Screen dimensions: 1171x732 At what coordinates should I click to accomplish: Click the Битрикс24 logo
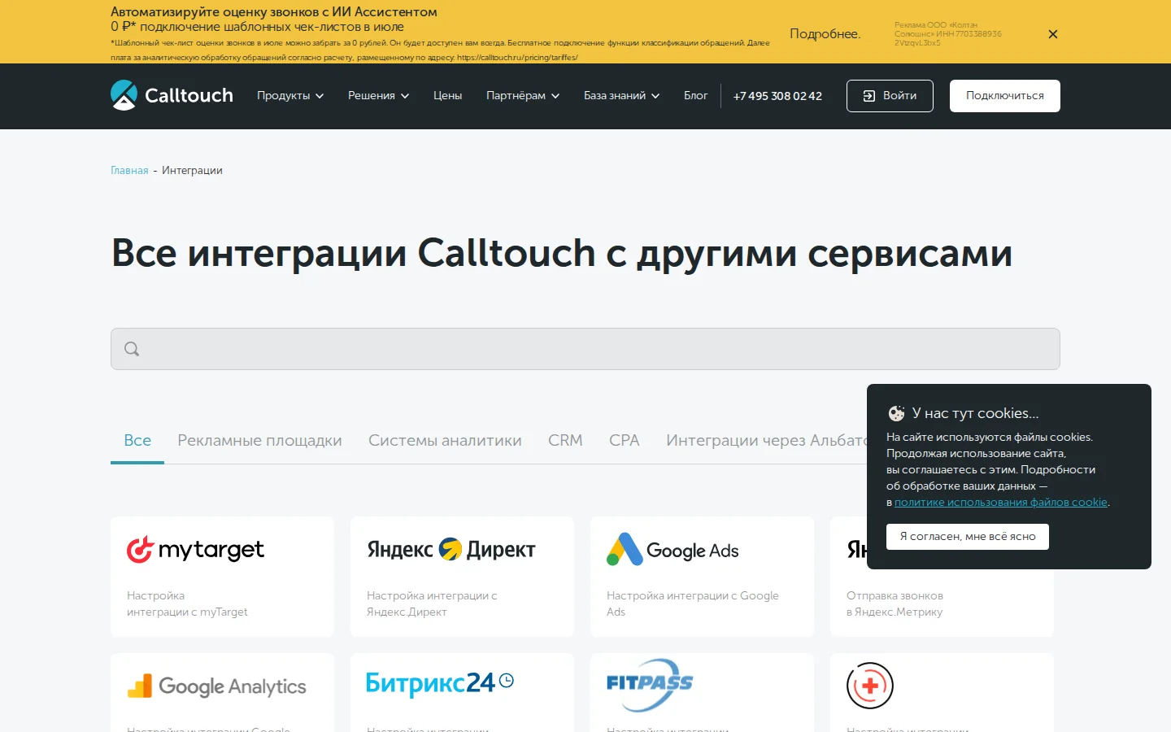click(439, 683)
